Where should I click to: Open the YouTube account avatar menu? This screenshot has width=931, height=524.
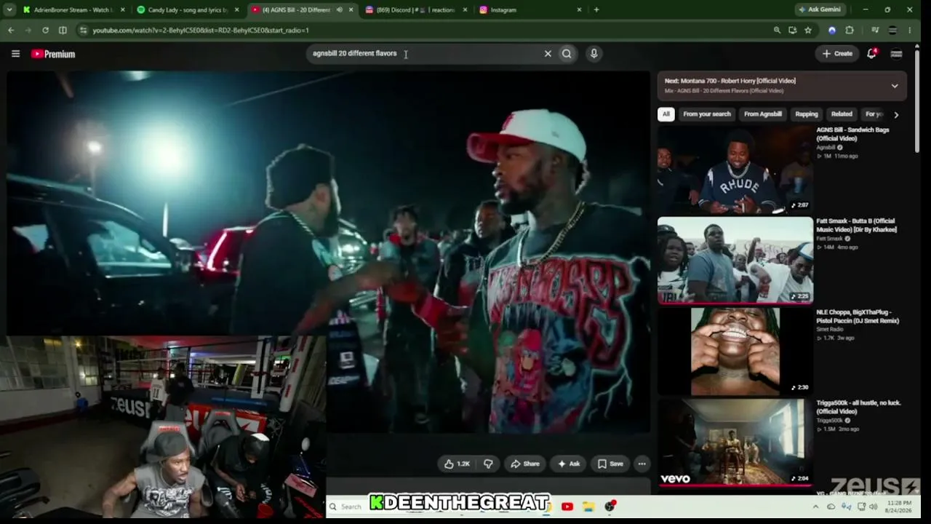896,53
